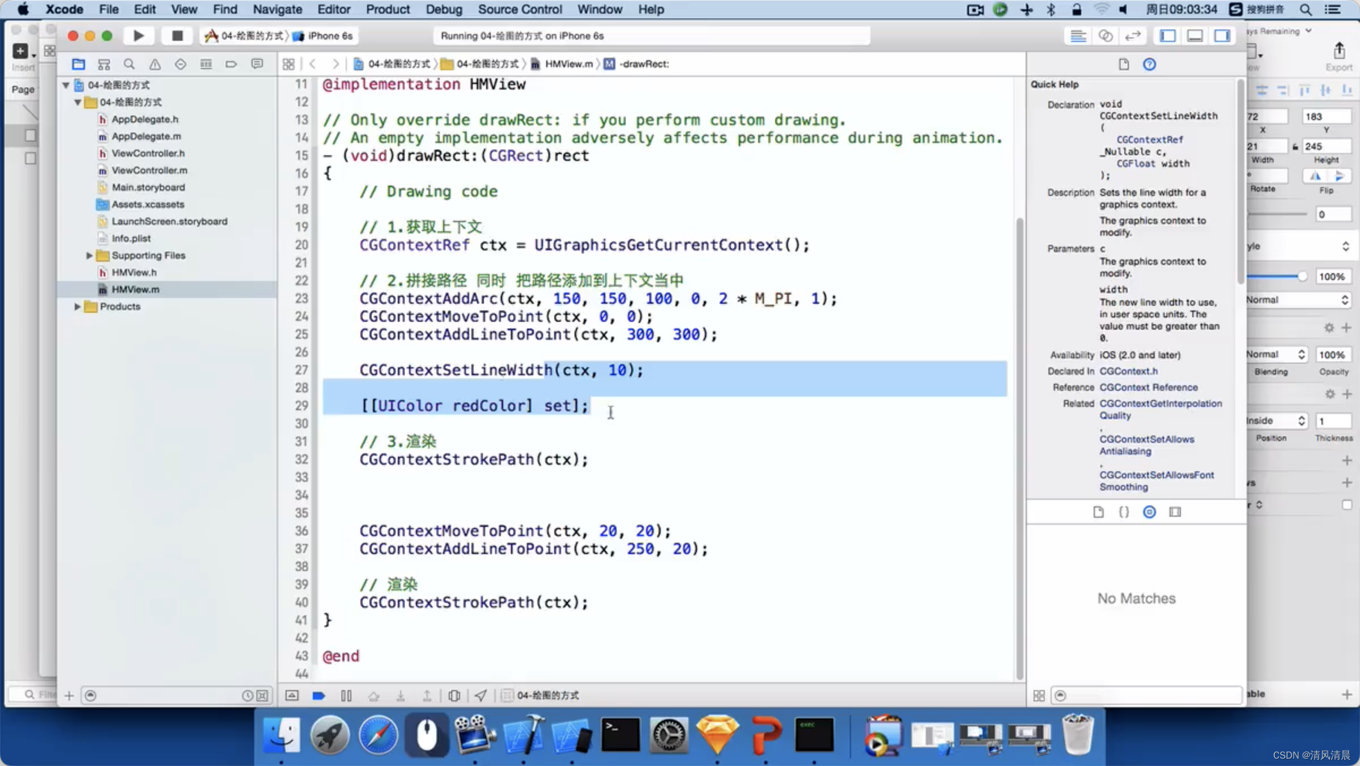Click the code editor vertical scrollbar

coord(1019,449)
